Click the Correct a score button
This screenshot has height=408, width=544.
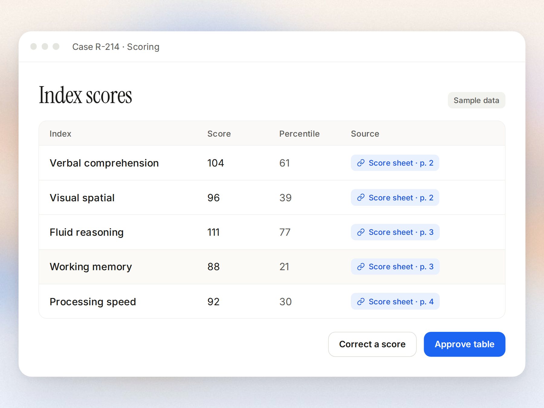coord(372,344)
